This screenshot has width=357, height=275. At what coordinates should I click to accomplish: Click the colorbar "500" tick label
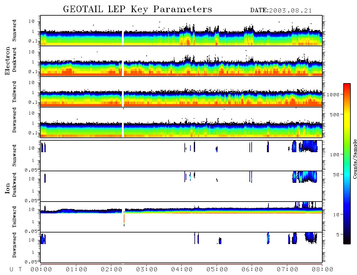pos(334,114)
